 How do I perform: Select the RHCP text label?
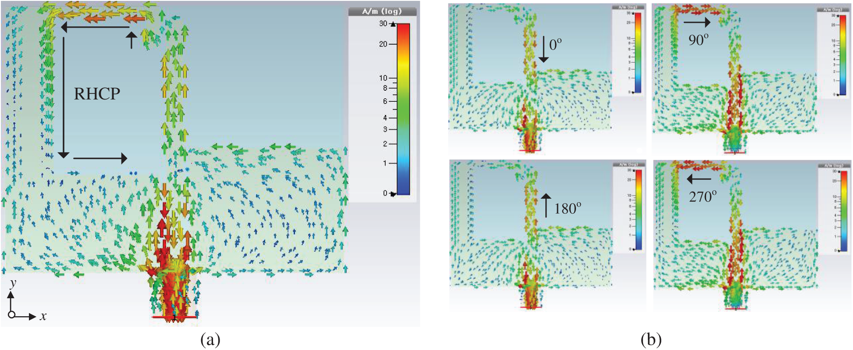[97, 93]
